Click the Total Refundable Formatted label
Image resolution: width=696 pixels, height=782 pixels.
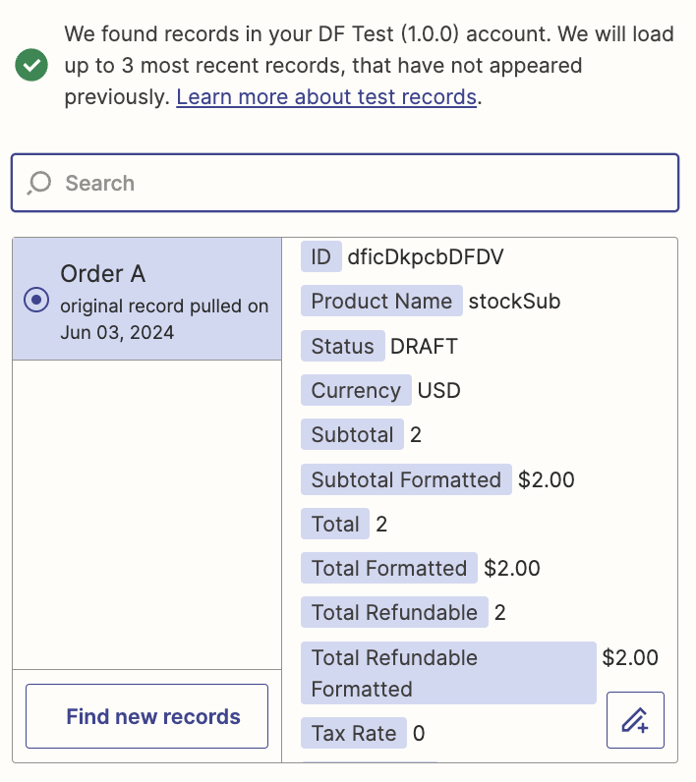(448, 673)
